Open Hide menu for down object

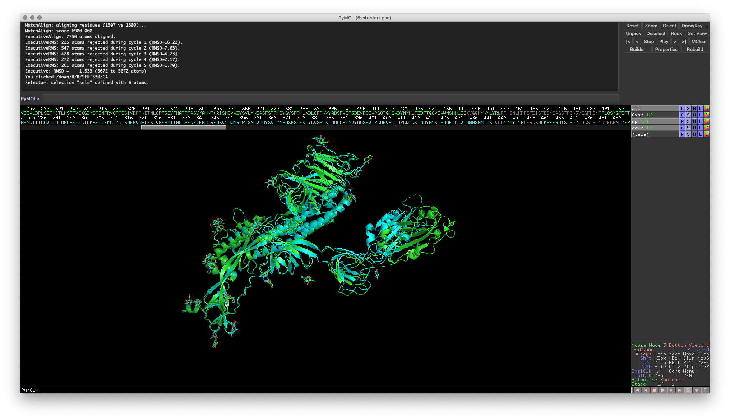[694, 128]
